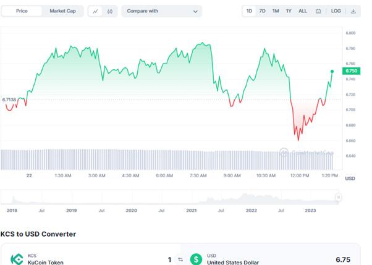Switch chart to Market Cap
The height and width of the screenshot is (265, 372).
pos(62,11)
